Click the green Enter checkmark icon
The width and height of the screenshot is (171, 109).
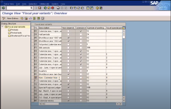[3, 8]
